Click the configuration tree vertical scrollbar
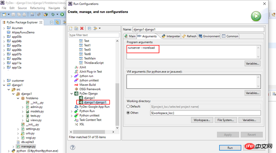The height and width of the screenshot is (153, 276). click(117, 104)
